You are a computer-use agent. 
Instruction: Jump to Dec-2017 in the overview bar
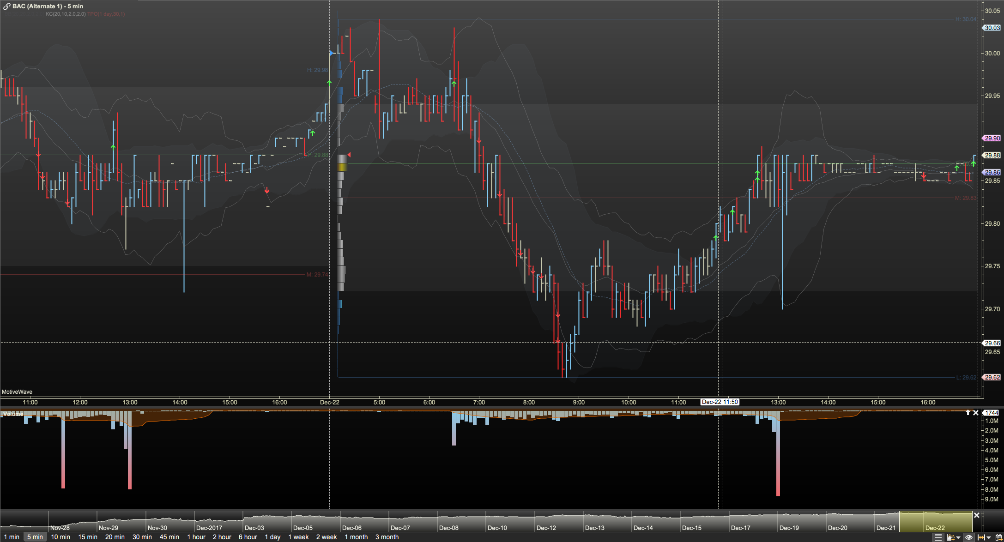(x=209, y=528)
